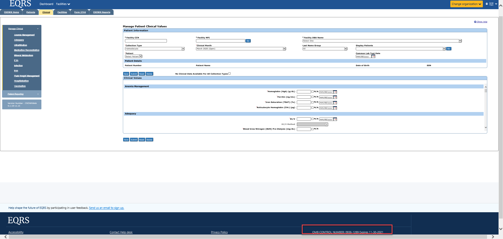
Task: Open calendar for Reticulocyte Hemoglobin date
Action: (x=335, y=108)
